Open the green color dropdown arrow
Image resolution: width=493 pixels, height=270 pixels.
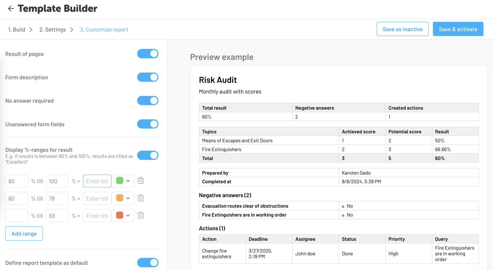click(x=128, y=181)
